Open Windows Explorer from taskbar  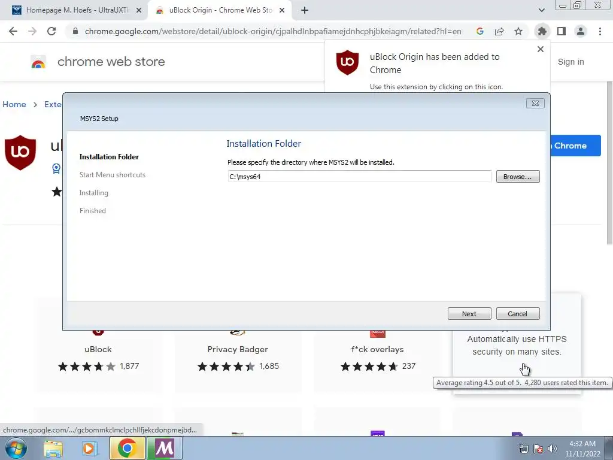coord(53,448)
